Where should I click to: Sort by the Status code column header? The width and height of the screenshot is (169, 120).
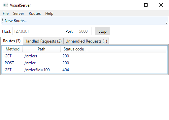(74, 49)
